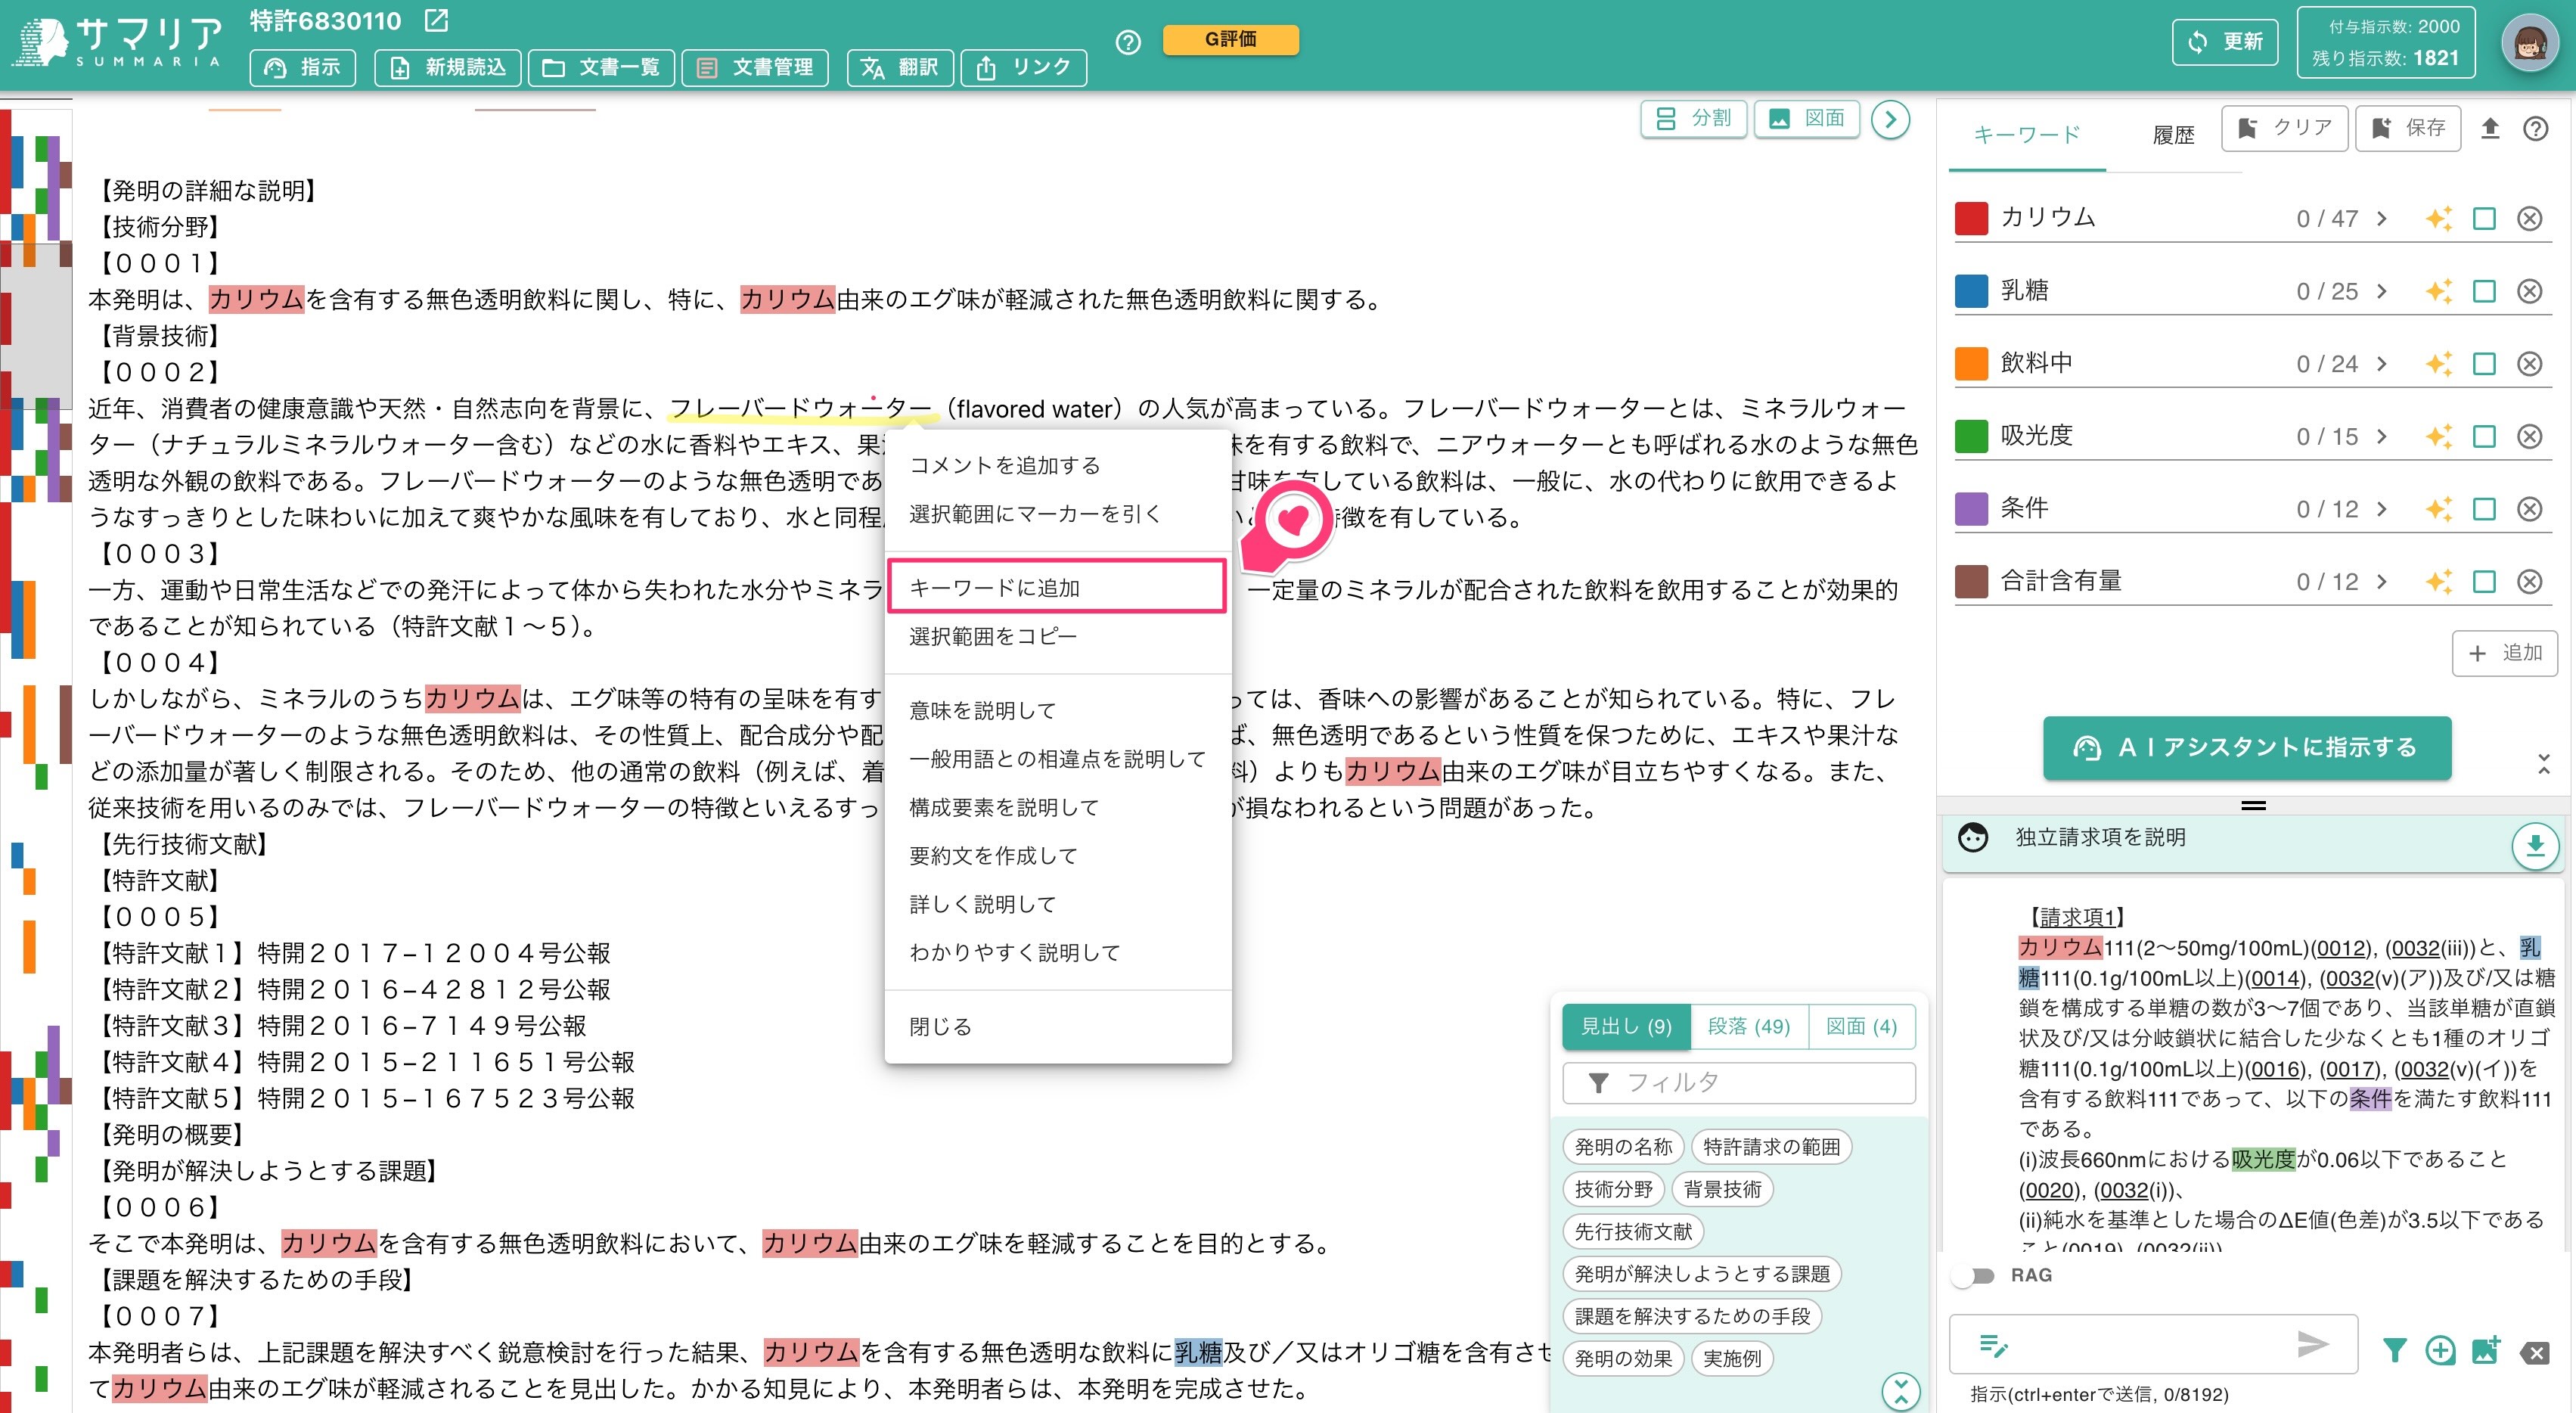Image resolution: width=2576 pixels, height=1413 pixels.
Task: Open help icon in the keyword panel
Action: (x=2535, y=128)
